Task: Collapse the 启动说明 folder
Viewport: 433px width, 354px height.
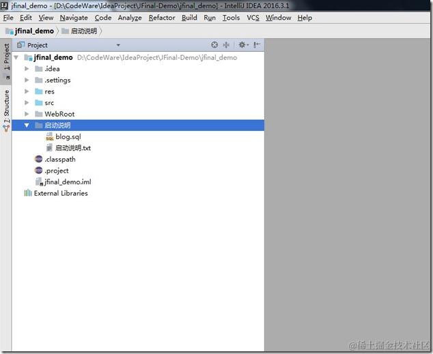Action: (27, 126)
